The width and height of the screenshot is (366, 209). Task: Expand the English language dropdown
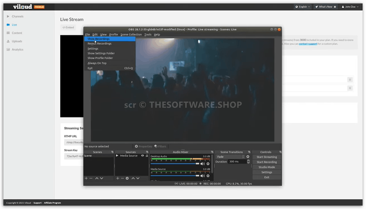tap(303, 7)
